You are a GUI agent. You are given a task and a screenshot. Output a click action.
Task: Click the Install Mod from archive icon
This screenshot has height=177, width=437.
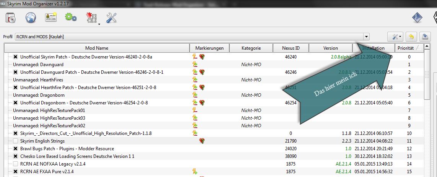click(x=10, y=18)
